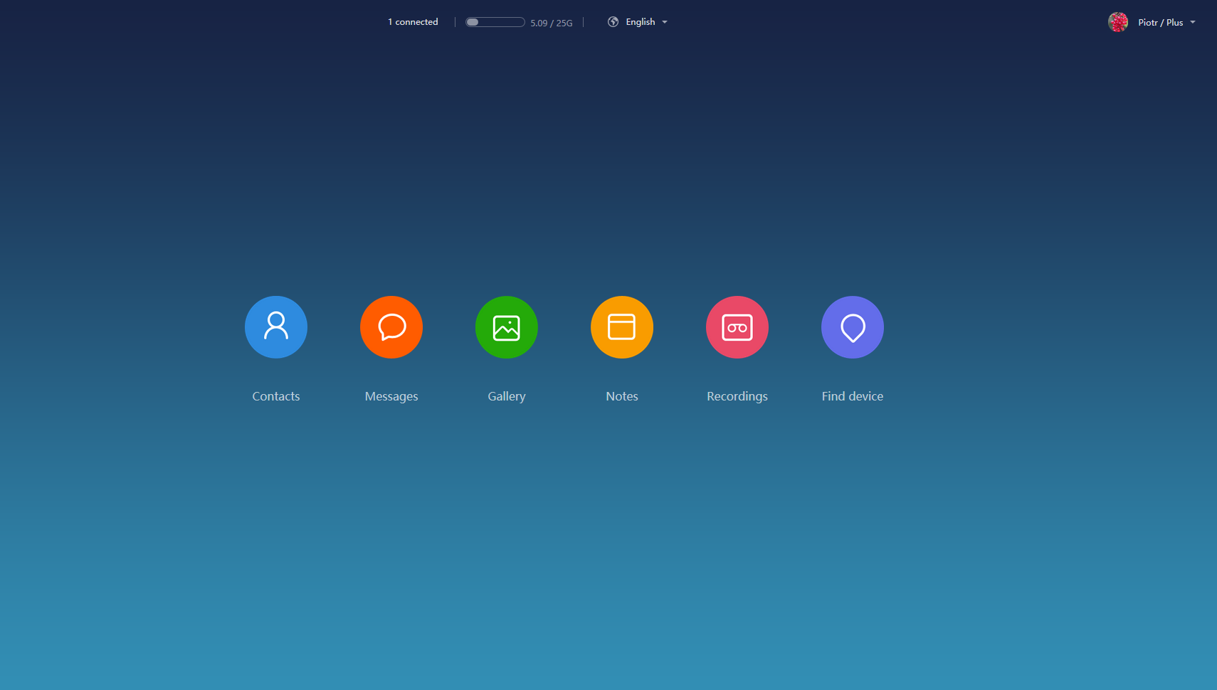
Task: Open the green Gallery icon
Action: [x=507, y=327]
